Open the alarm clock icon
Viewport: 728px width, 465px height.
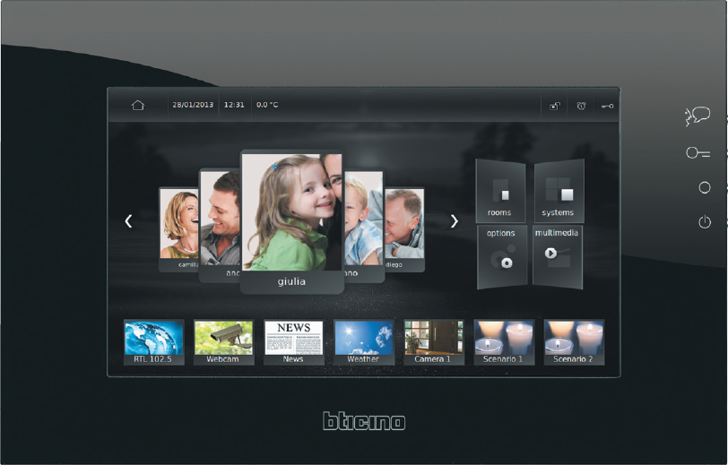tap(581, 106)
